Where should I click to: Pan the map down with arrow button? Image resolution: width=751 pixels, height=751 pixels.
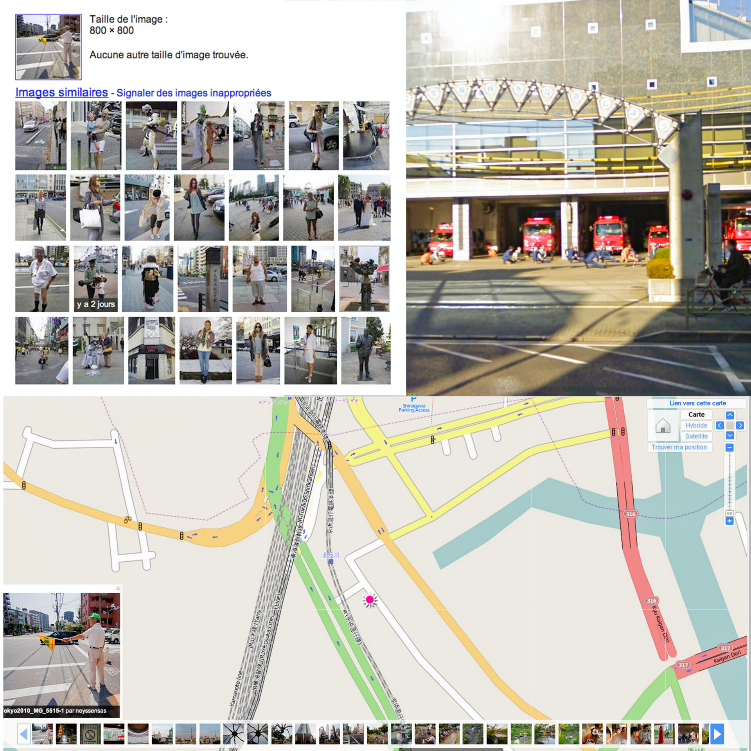(729, 435)
